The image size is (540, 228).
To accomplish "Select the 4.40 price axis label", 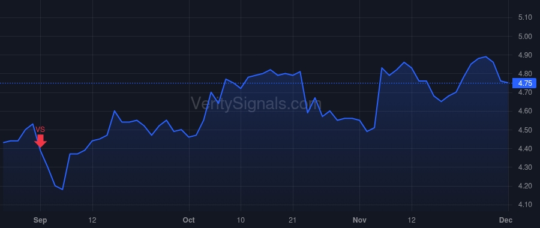I will coord(525,149).
